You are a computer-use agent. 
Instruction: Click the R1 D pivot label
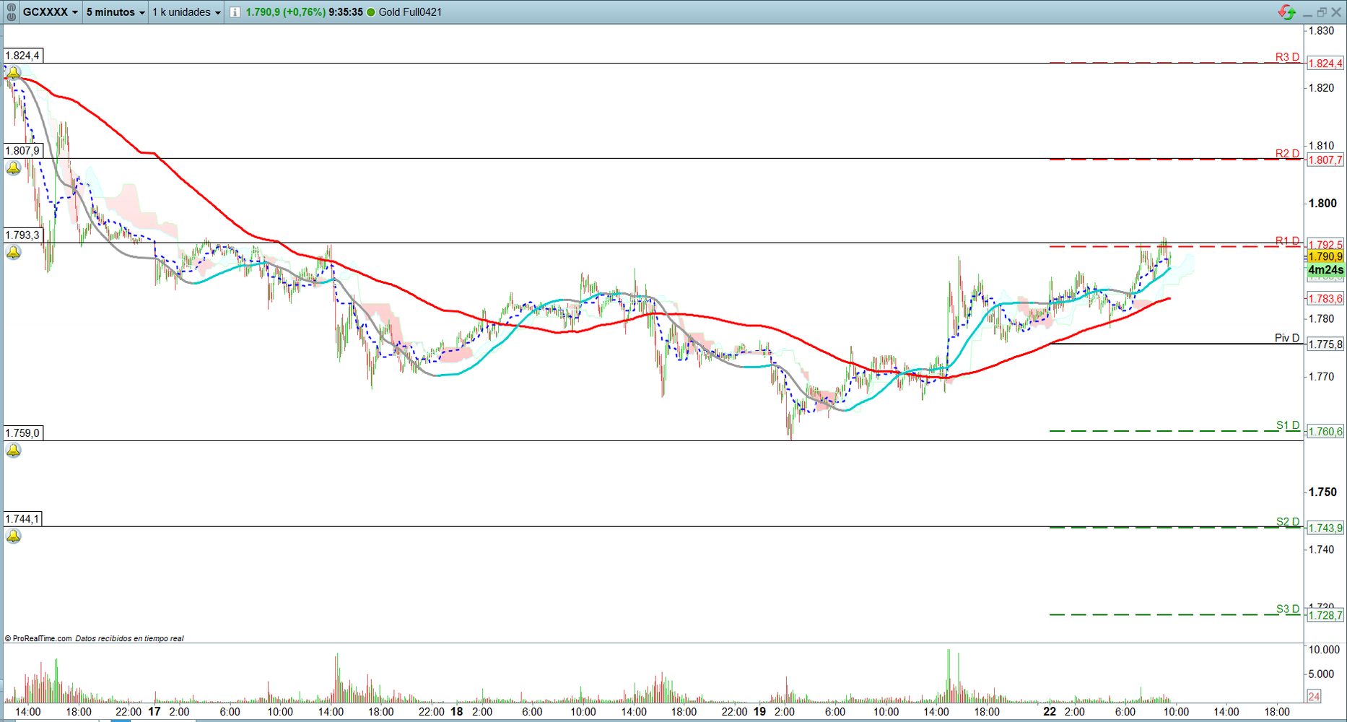pos(1287,240)
